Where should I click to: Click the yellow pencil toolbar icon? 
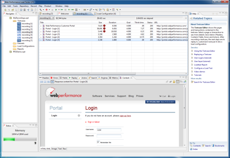click(x=117, y=10)
